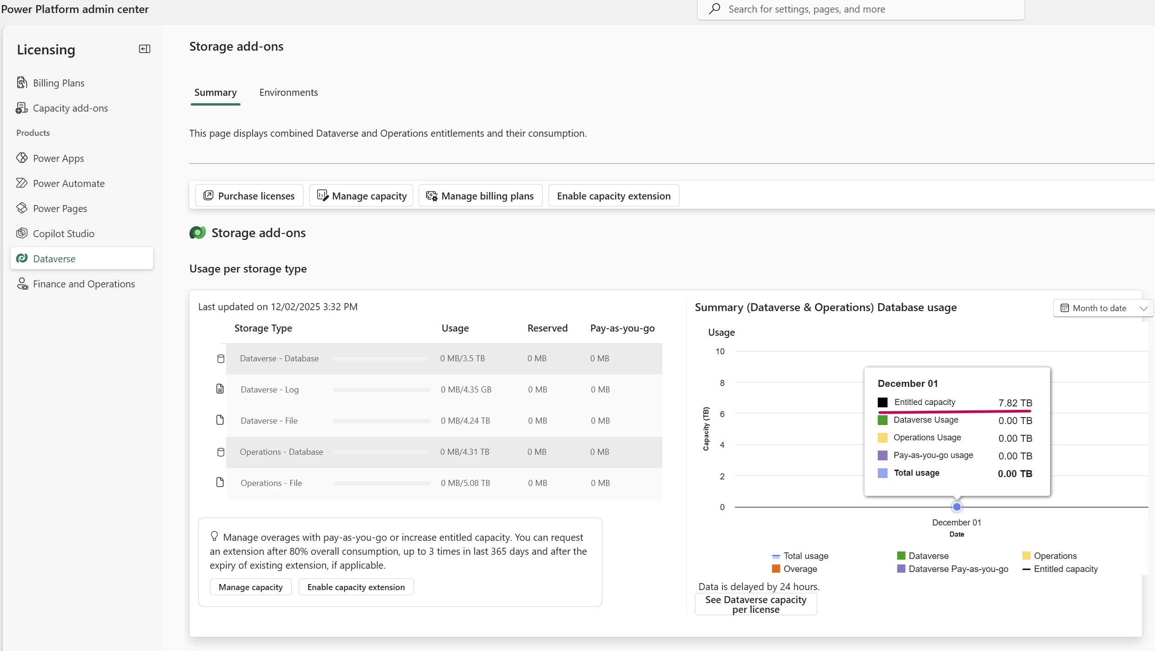Select Finance and Operations in sidebar
Viewport: 1155px width, 651px height.
click(84, 283)
